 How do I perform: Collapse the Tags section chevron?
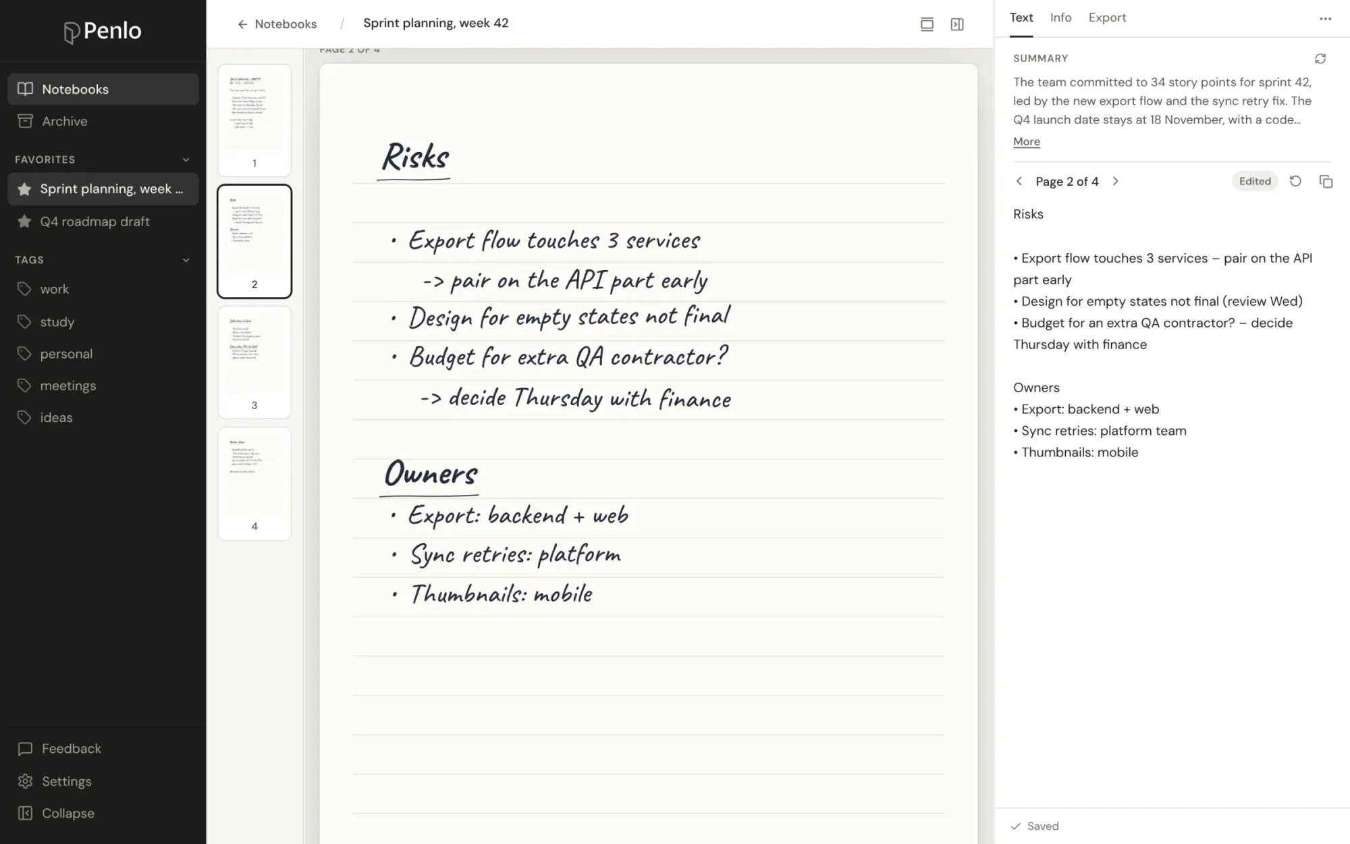[x=186, y=260]
